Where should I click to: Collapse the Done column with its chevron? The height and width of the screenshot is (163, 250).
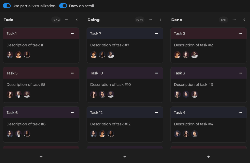click(x=244, y=20)
